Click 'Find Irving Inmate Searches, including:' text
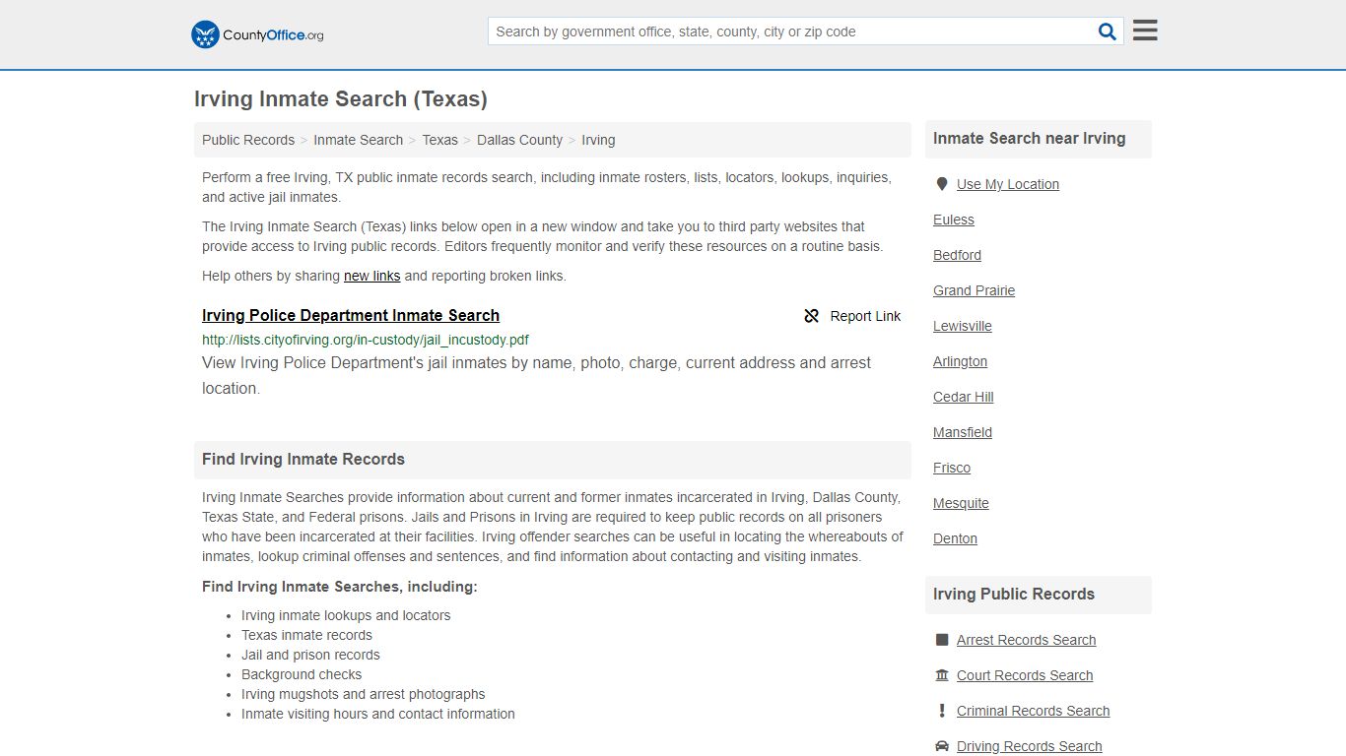Image resolution: width=1346 pixels, height=756 pixels. point(340,587)
